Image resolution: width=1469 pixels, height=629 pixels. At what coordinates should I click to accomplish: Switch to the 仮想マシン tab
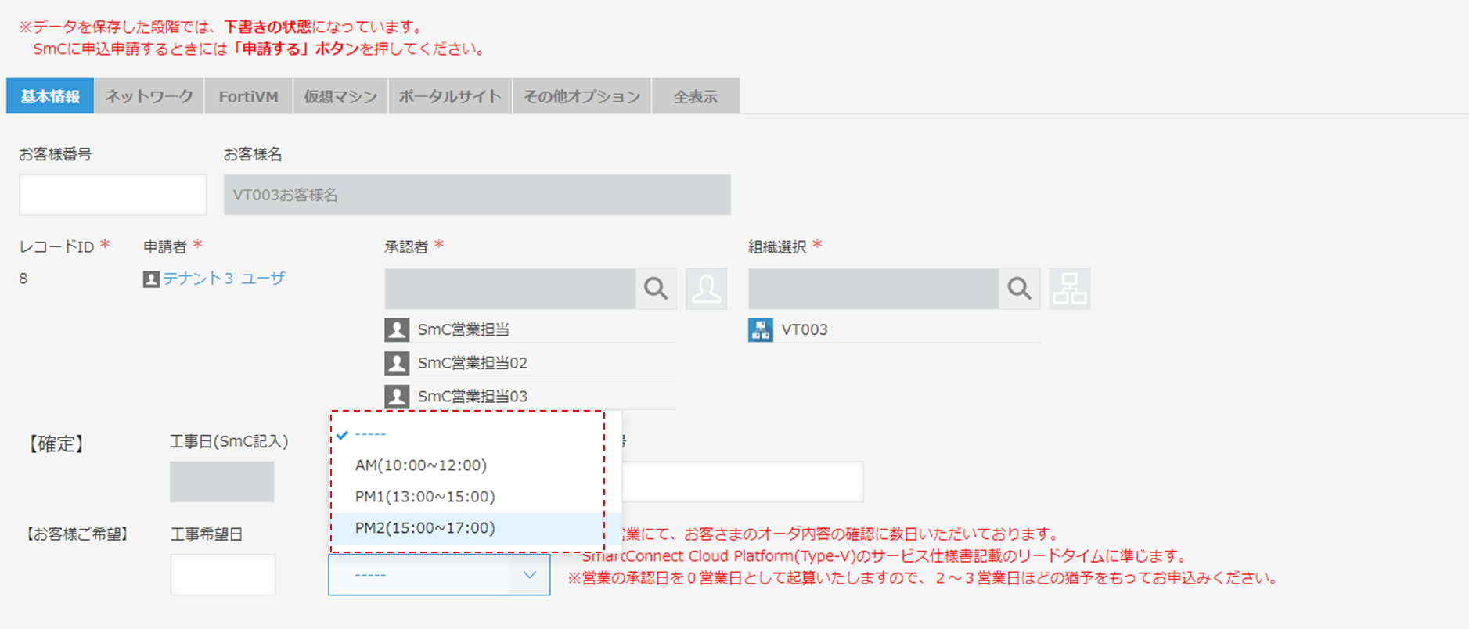tap(340, 96)
